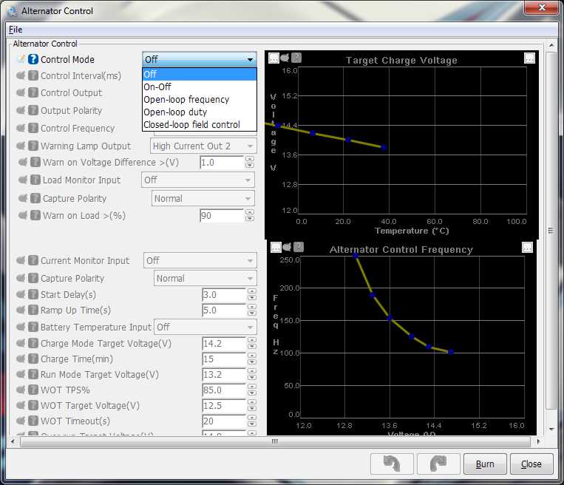Screen dimensions: 564x485
Task: Open Target Charge Voltage top-left ellipsis button
Action: pyautogui.click(x=273, y=58)
